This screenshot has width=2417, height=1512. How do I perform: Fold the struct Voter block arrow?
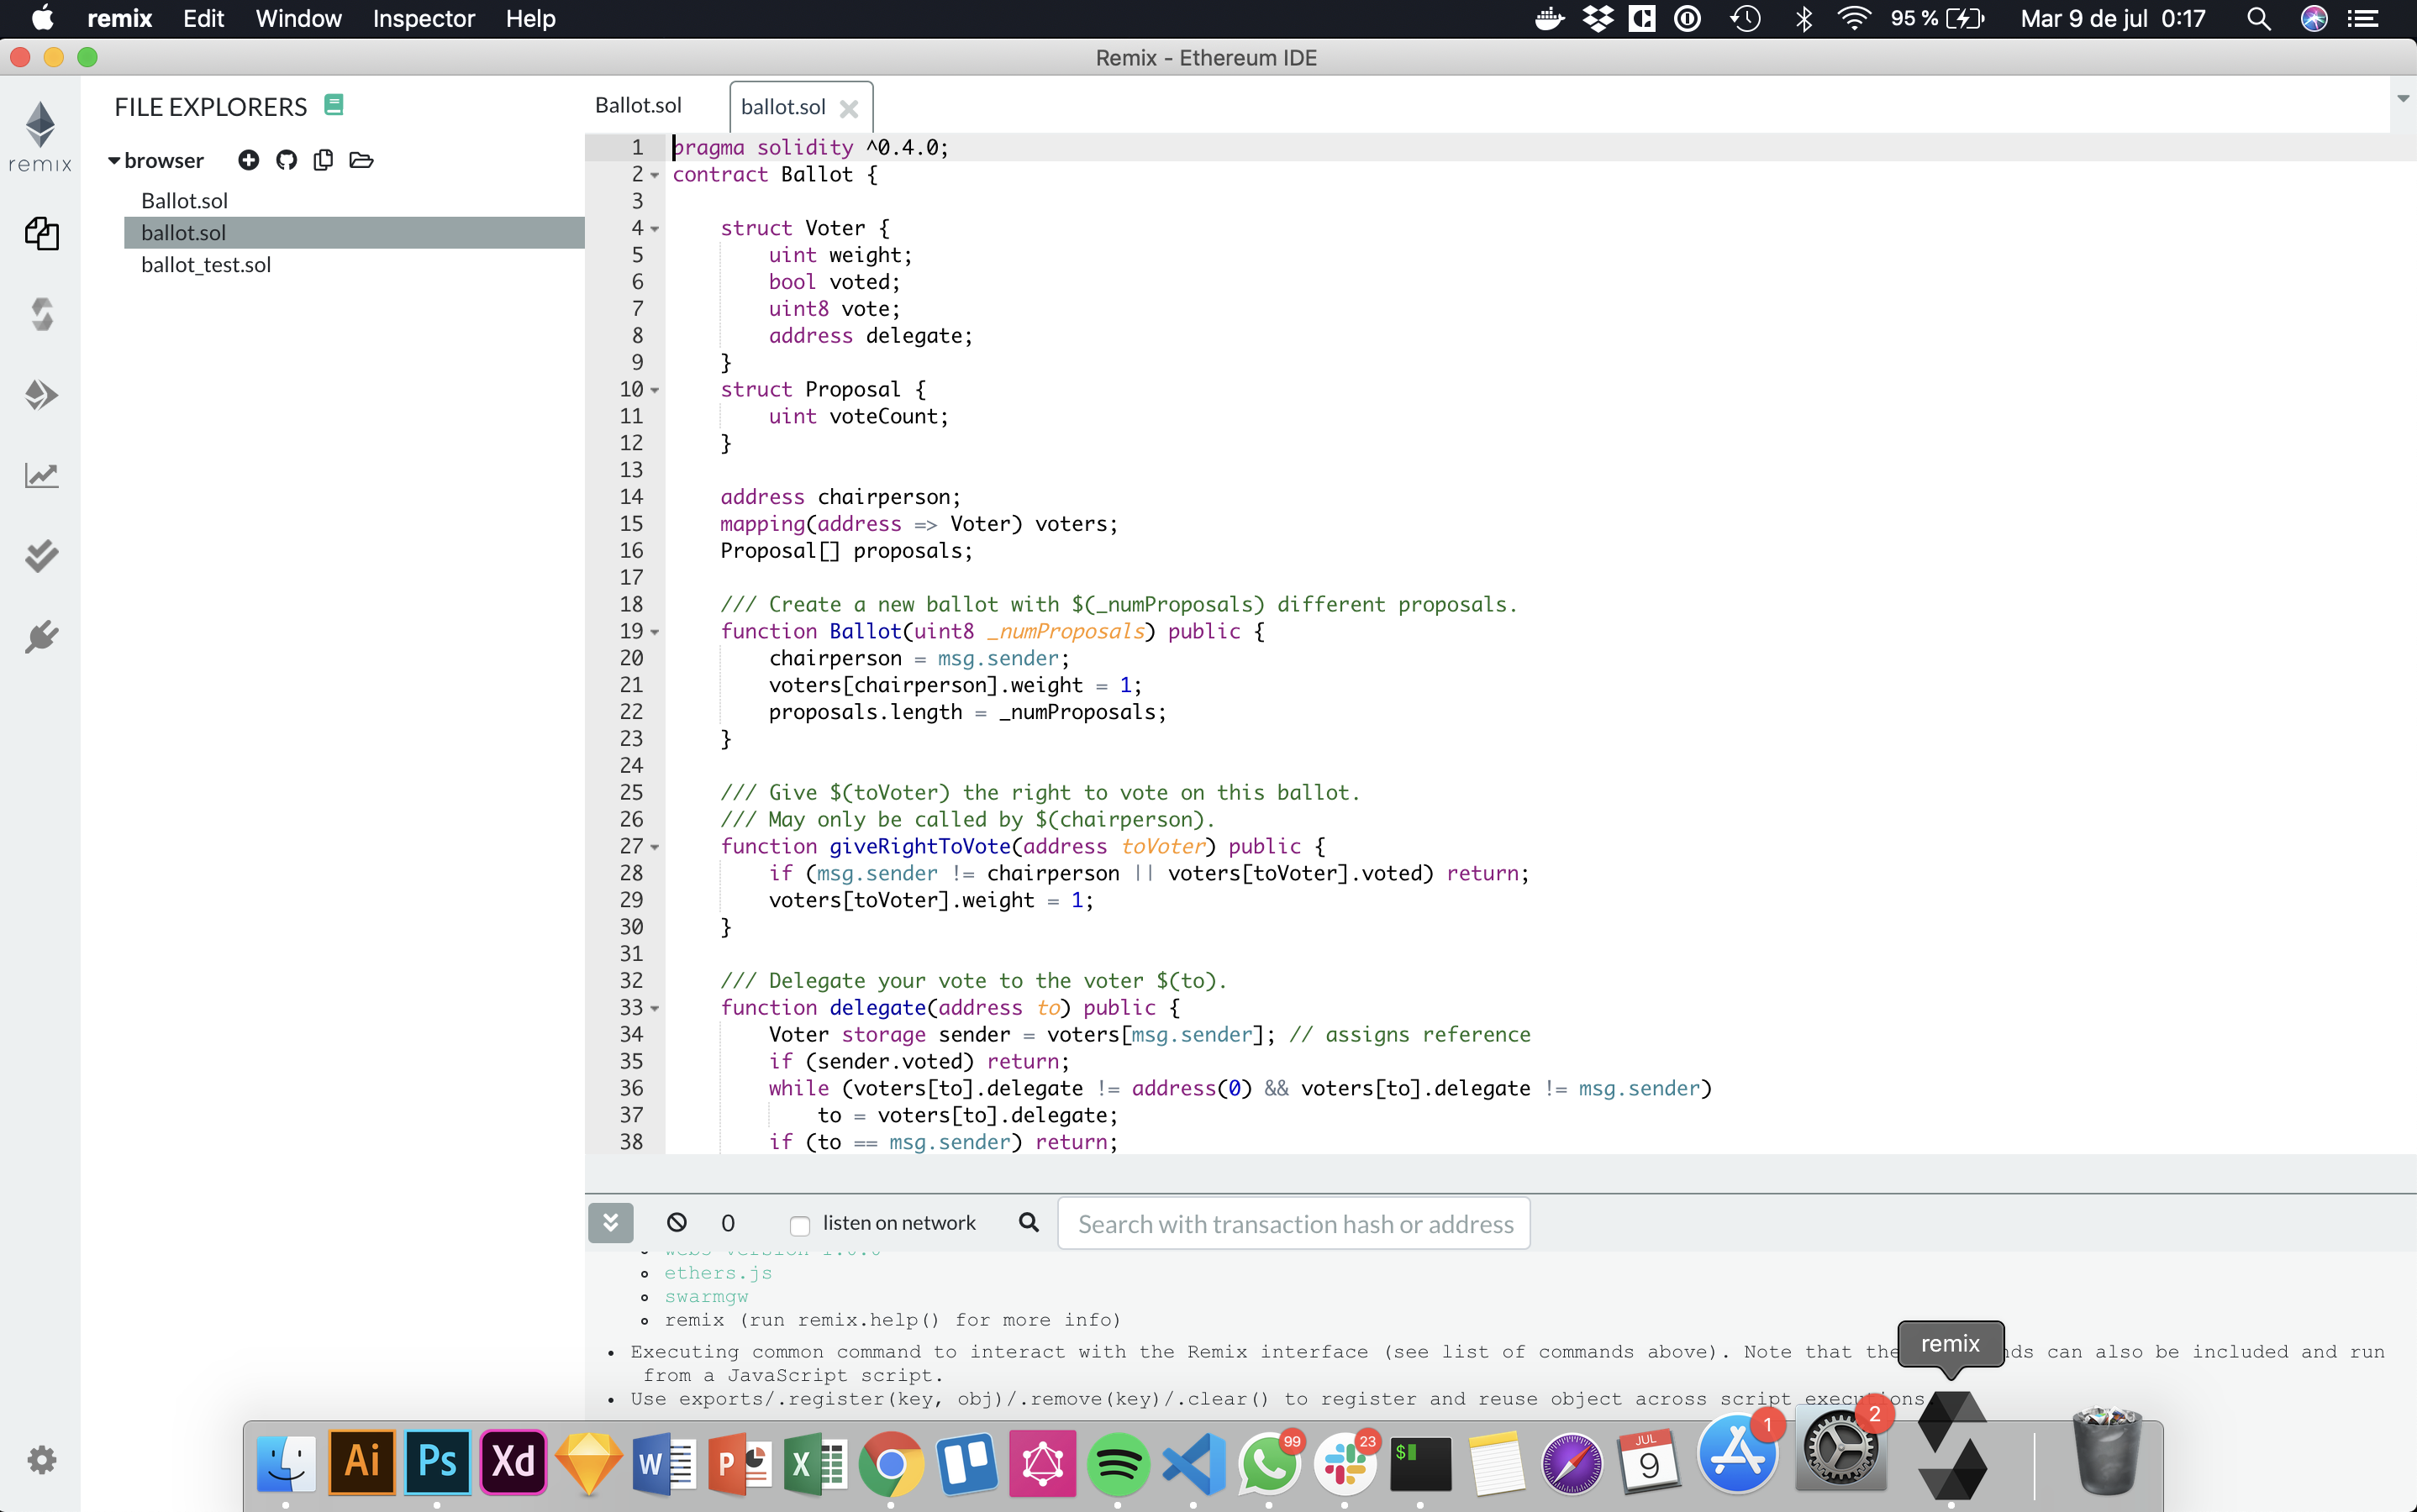[656, 229]
